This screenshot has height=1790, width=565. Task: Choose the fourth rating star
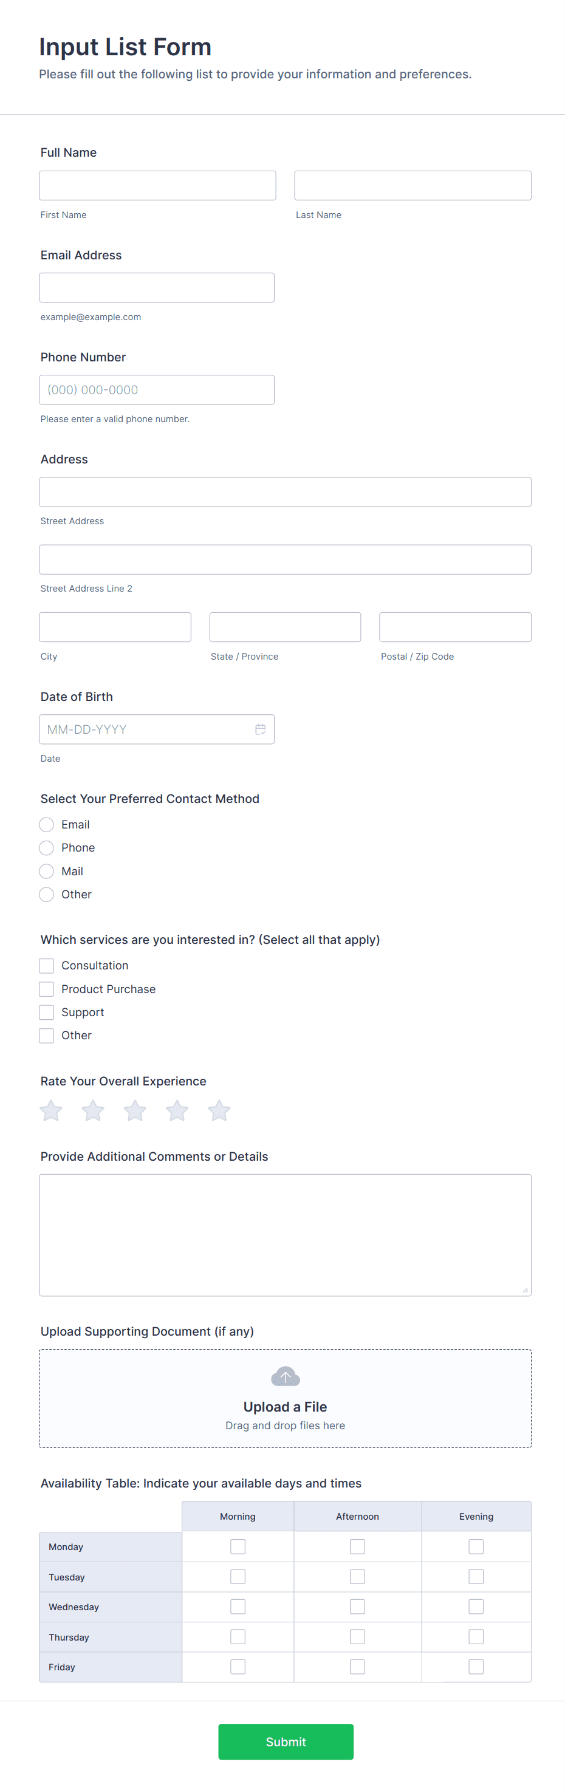pos(177,1110)
